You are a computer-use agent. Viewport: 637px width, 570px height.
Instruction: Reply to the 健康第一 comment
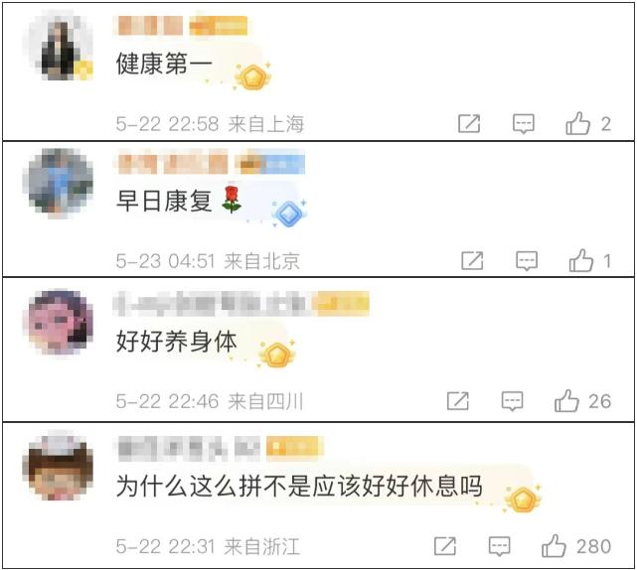pos(524,124)
